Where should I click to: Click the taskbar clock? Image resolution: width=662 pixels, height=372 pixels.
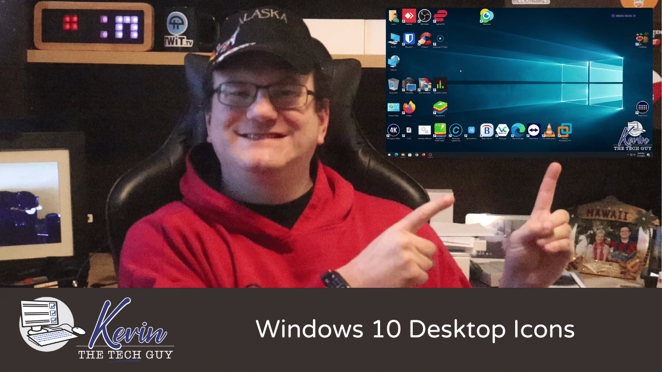pos(642,154)
